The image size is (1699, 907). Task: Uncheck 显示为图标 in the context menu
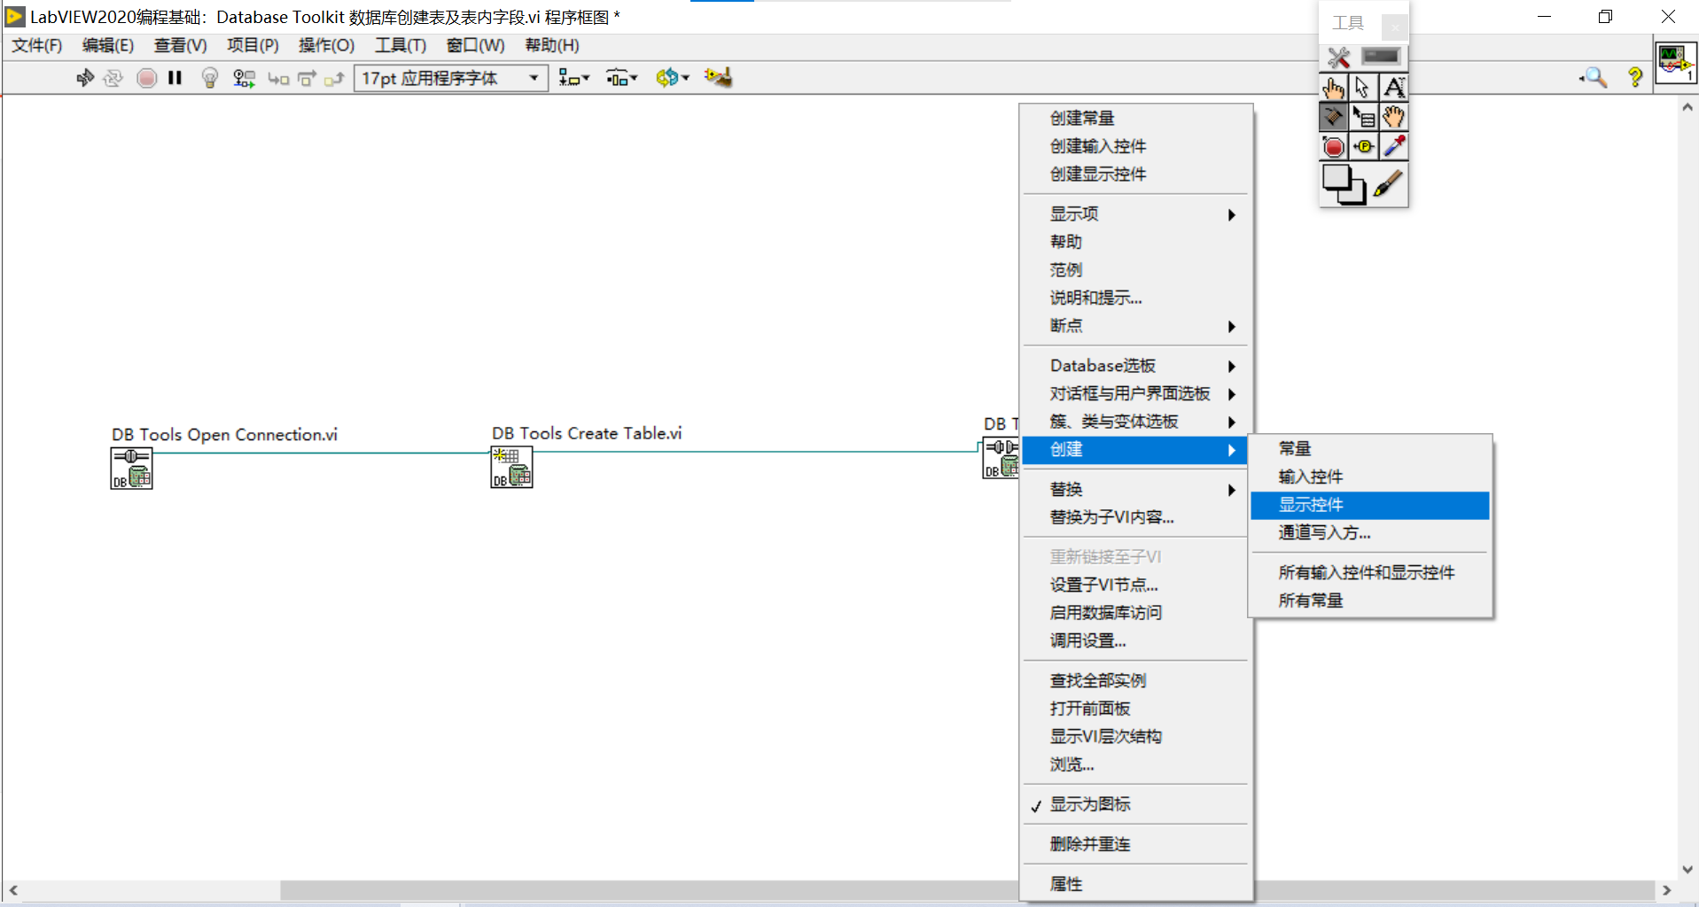1092,804
